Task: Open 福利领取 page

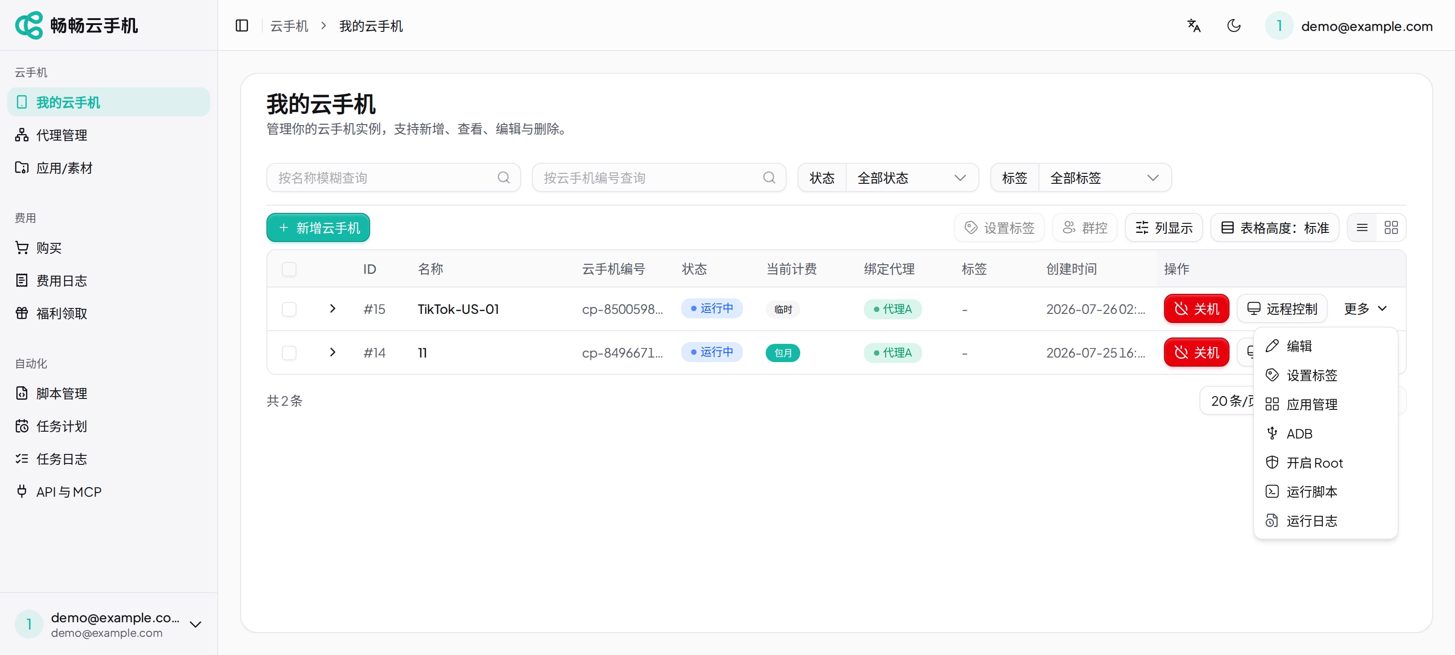Action: click(x=109, y=314)
